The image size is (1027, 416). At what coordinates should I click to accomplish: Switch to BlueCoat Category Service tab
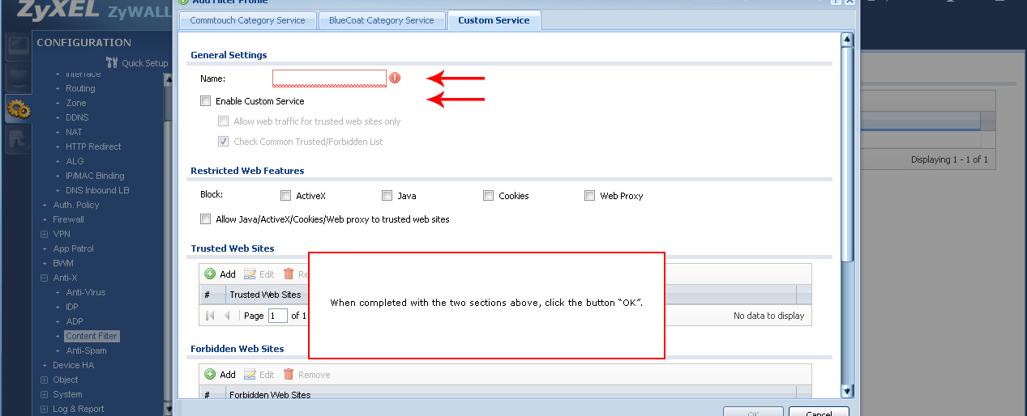click(x=381, y=20)
